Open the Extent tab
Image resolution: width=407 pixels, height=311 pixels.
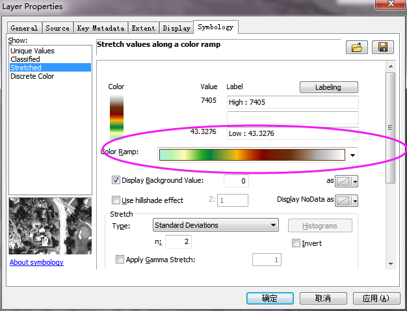(143, 28)
